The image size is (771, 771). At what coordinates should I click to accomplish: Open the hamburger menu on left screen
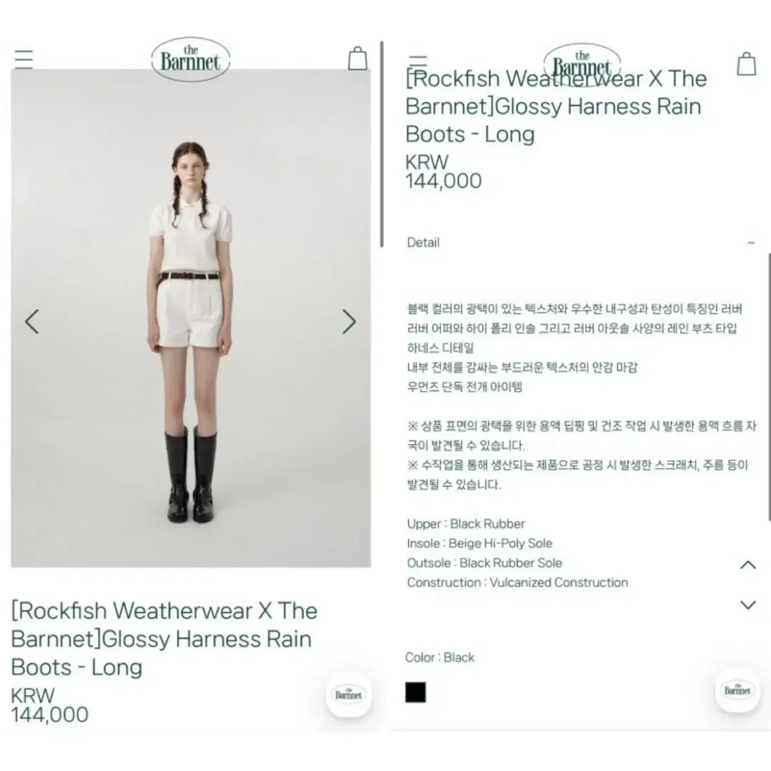pyautogui.click(x=23, y=60)
